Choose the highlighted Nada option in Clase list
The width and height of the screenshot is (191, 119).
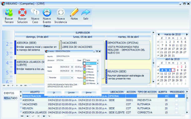click(x=90, y=64)
